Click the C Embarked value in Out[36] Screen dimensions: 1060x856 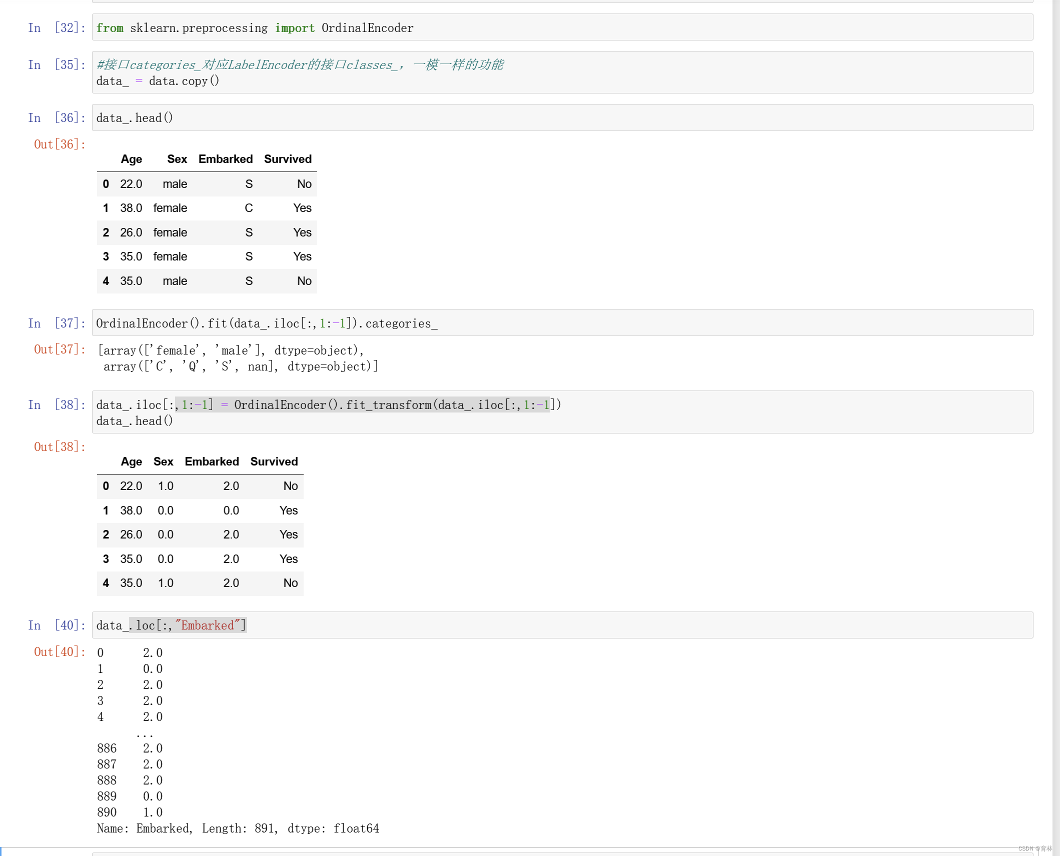click(249, 208)
